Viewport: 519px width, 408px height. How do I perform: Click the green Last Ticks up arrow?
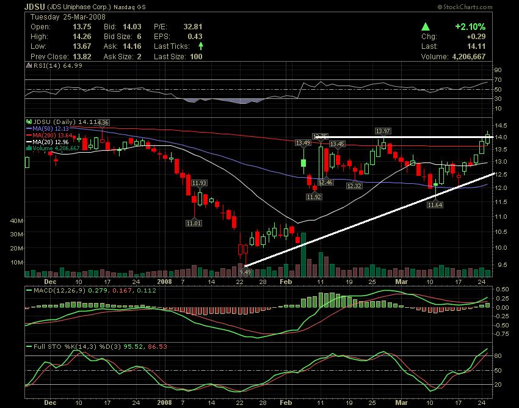[201, 46]
